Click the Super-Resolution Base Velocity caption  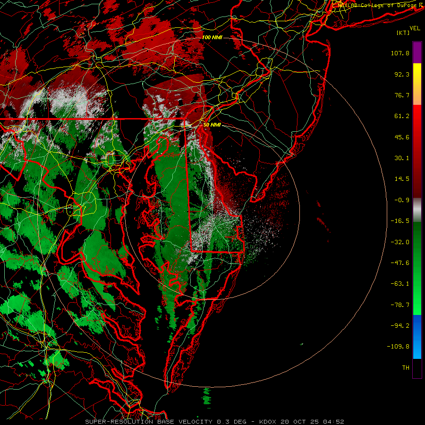click(215, 422)
